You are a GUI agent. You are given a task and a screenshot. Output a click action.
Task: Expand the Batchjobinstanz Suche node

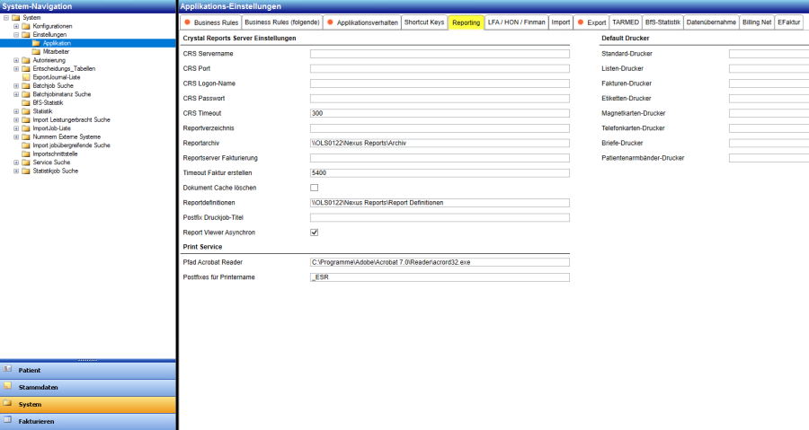tap(16, 94)
